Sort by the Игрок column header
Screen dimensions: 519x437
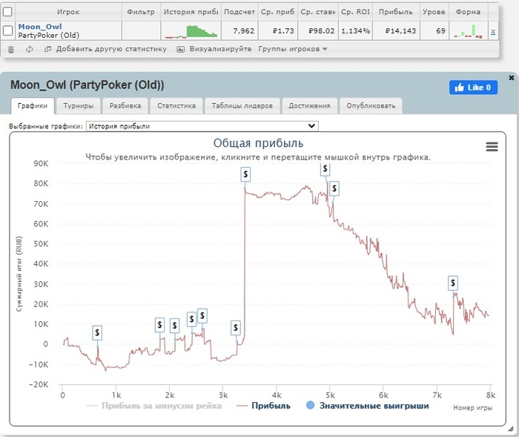(x=68, y=12)
